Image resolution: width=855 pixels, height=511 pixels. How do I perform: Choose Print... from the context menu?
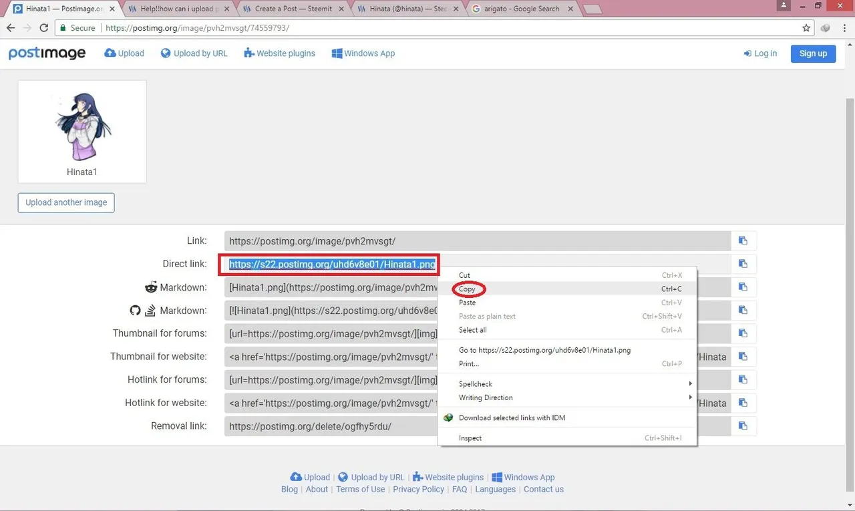coord(567,364)
